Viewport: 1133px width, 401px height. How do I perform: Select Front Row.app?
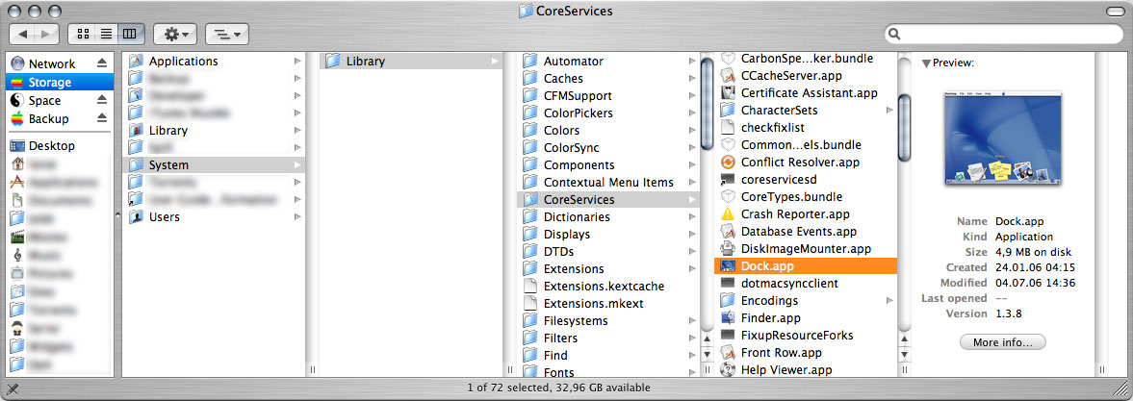click(805, 353)
